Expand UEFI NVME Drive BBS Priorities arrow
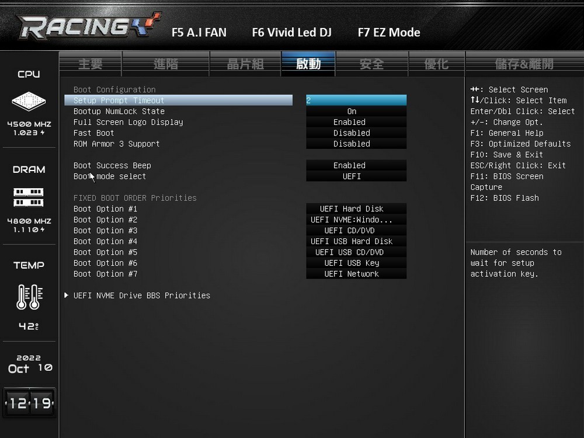This screenshot has width=584, height=438. click(67, 296)
